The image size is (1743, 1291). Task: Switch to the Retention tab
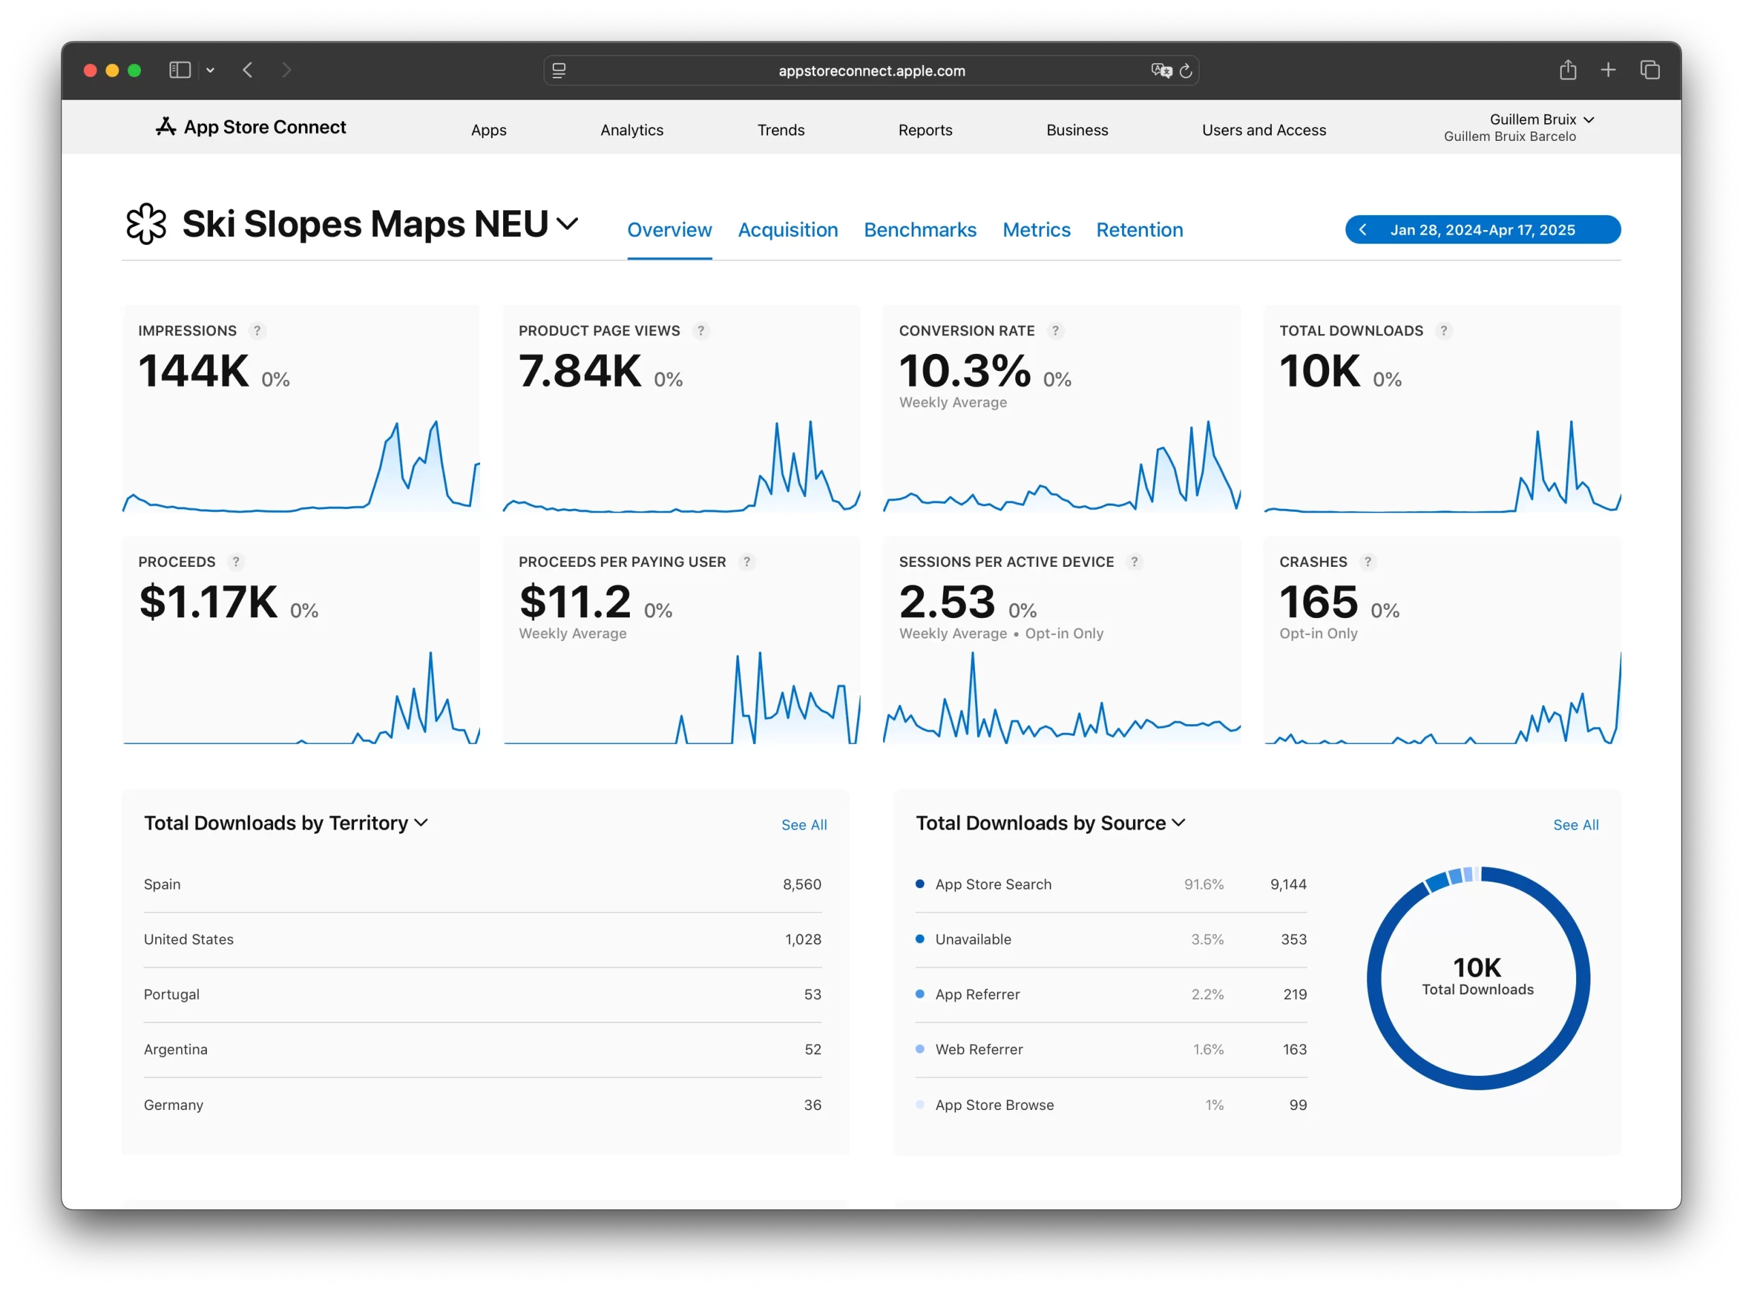point(1140,230)
